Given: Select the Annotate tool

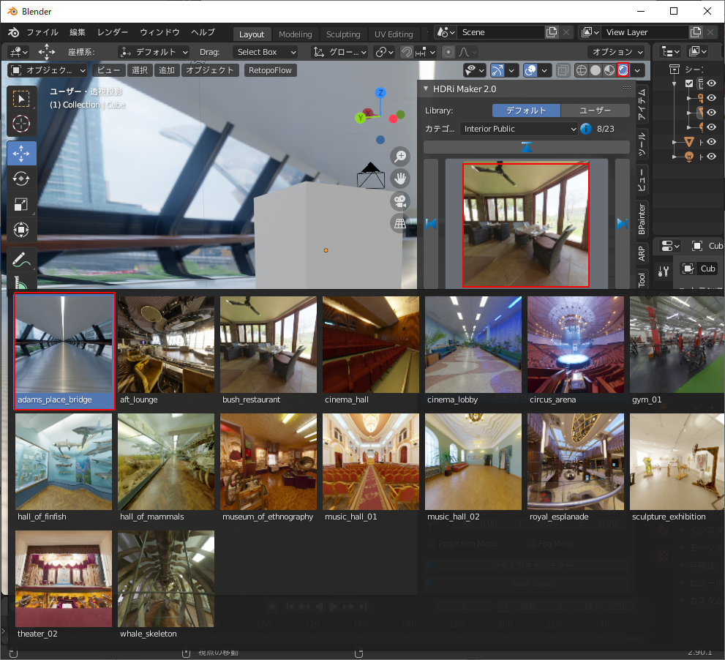Looking at the screenshot, I should pyautogui.click(x=21, y=258).
